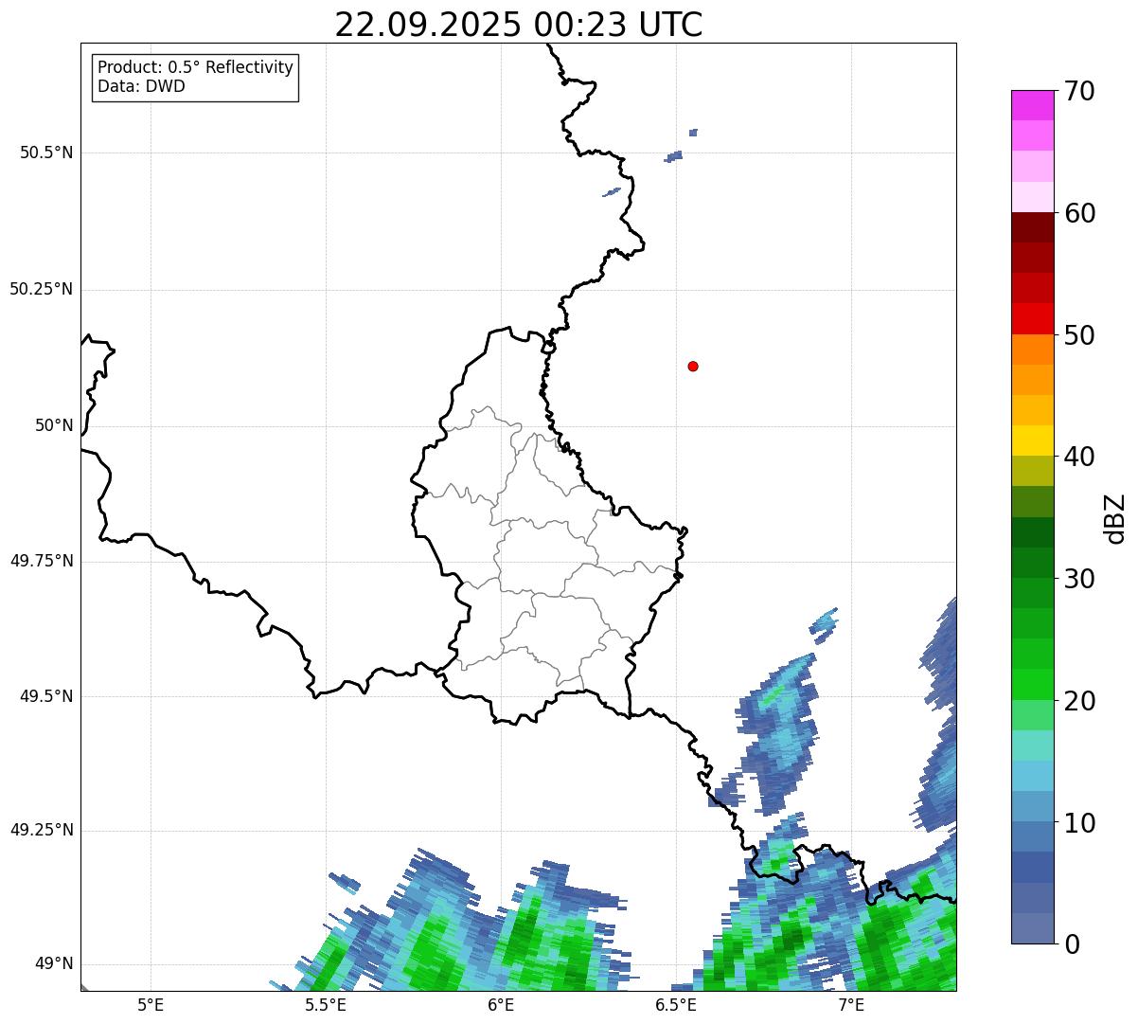This screenshot has height=1024, width=1138.
Task: Click the 50.25°N latitude label
Action: click(x=42, y=289)
